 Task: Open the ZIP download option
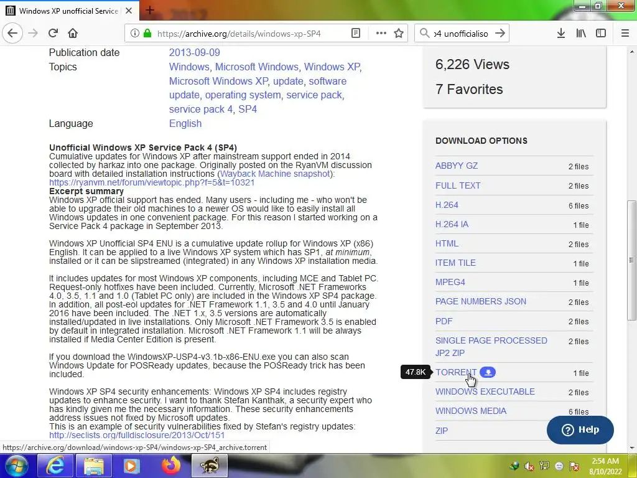tap(442, 431)
